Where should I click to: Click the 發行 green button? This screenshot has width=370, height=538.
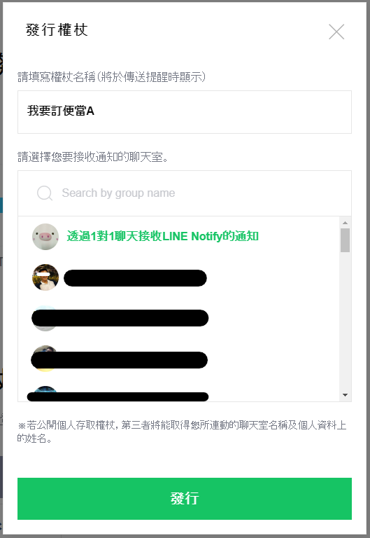pyautogui.click(x=185, y=498)
